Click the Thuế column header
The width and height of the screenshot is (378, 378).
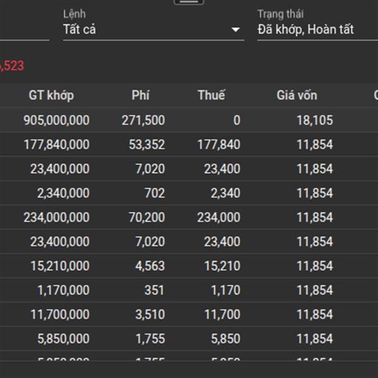[211, 96]
